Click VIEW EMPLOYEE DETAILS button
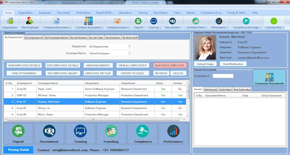Image resolution: width=290 pixels, height=155 pixels. click(24, 66)
